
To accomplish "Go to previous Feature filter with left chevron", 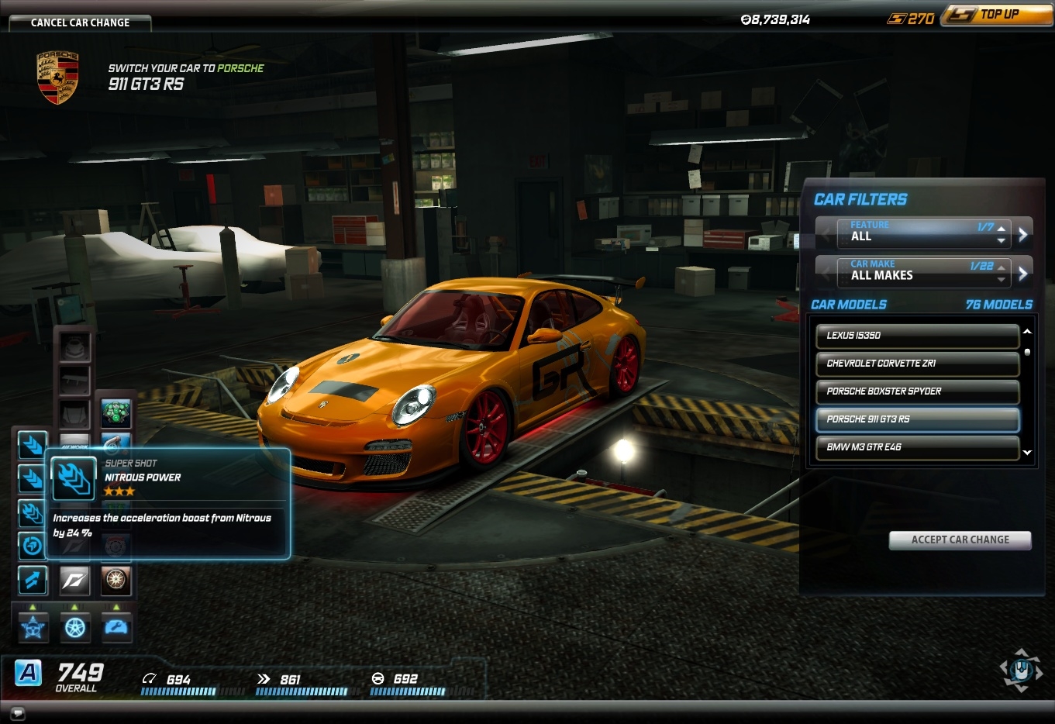I will pyautogui.click(x=826, y=233).
